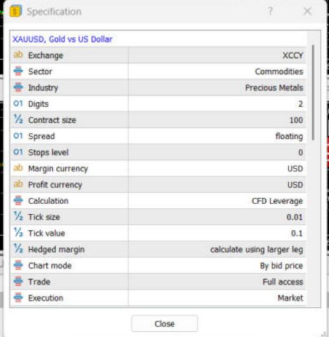Select the Tick value label
Screen dimensions: 329x337
(47, 234)
